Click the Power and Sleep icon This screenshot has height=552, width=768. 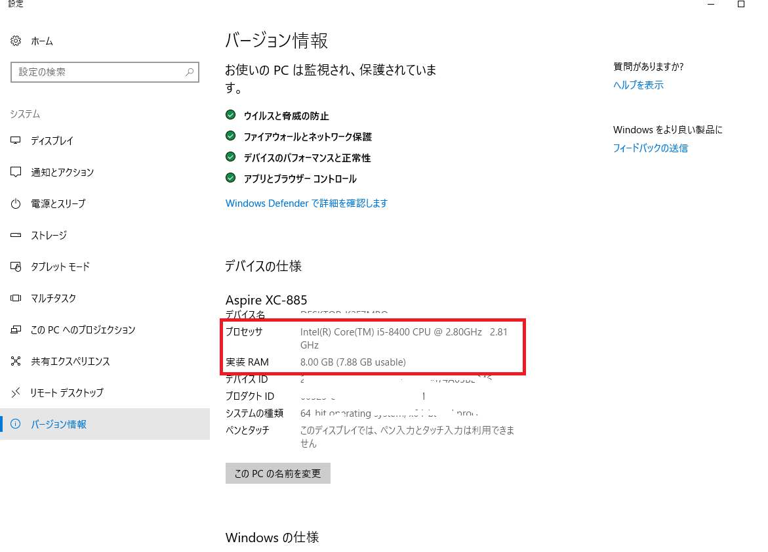point(16,204)
